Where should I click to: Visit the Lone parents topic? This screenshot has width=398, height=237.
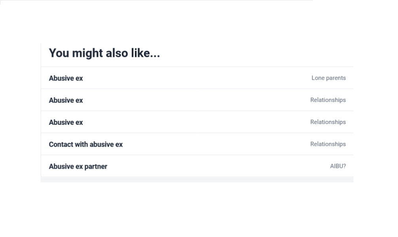(329, 78)
